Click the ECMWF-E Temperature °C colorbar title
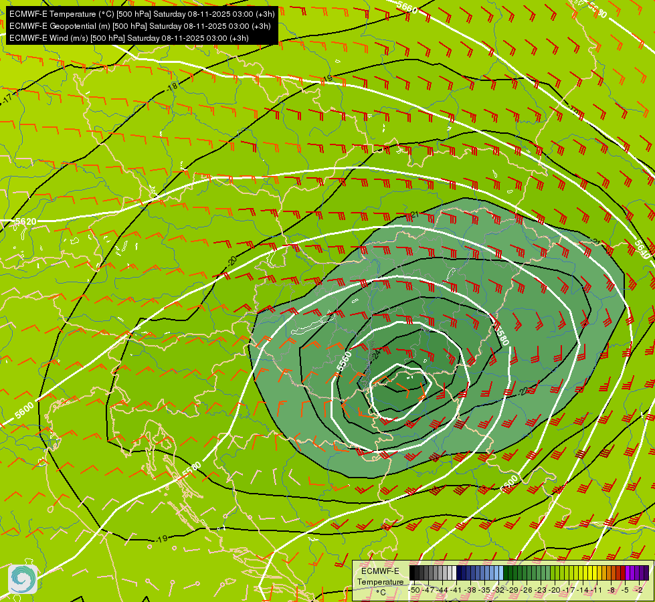Viewport: 655px width, 602px height. click(381, 581)
